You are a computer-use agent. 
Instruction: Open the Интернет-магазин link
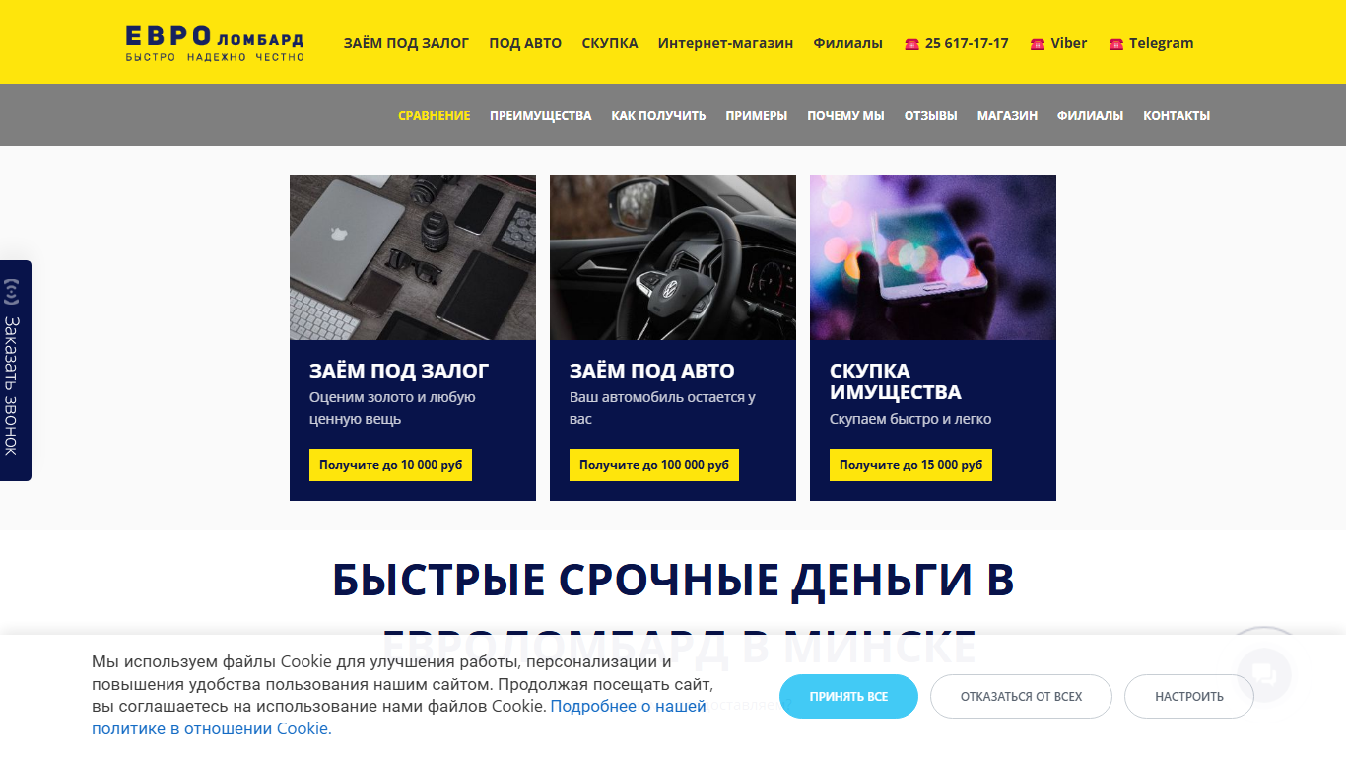tap(725, 43)
